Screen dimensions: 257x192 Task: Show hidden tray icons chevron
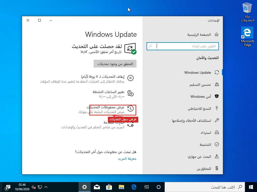coord(46,187)
